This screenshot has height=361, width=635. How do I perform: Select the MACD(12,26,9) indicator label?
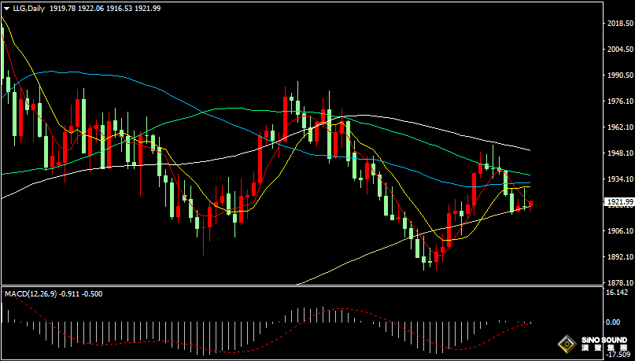tap(30, 293)
